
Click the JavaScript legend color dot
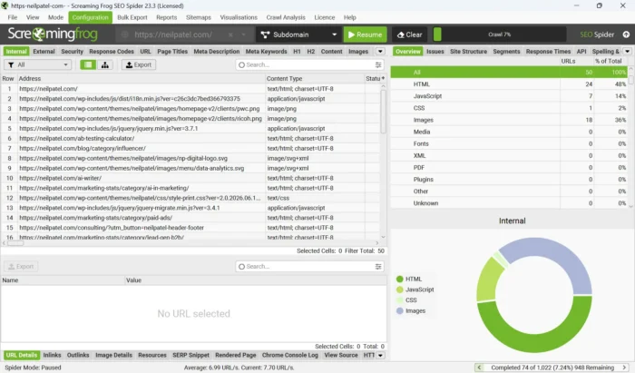tap(400, 290)
